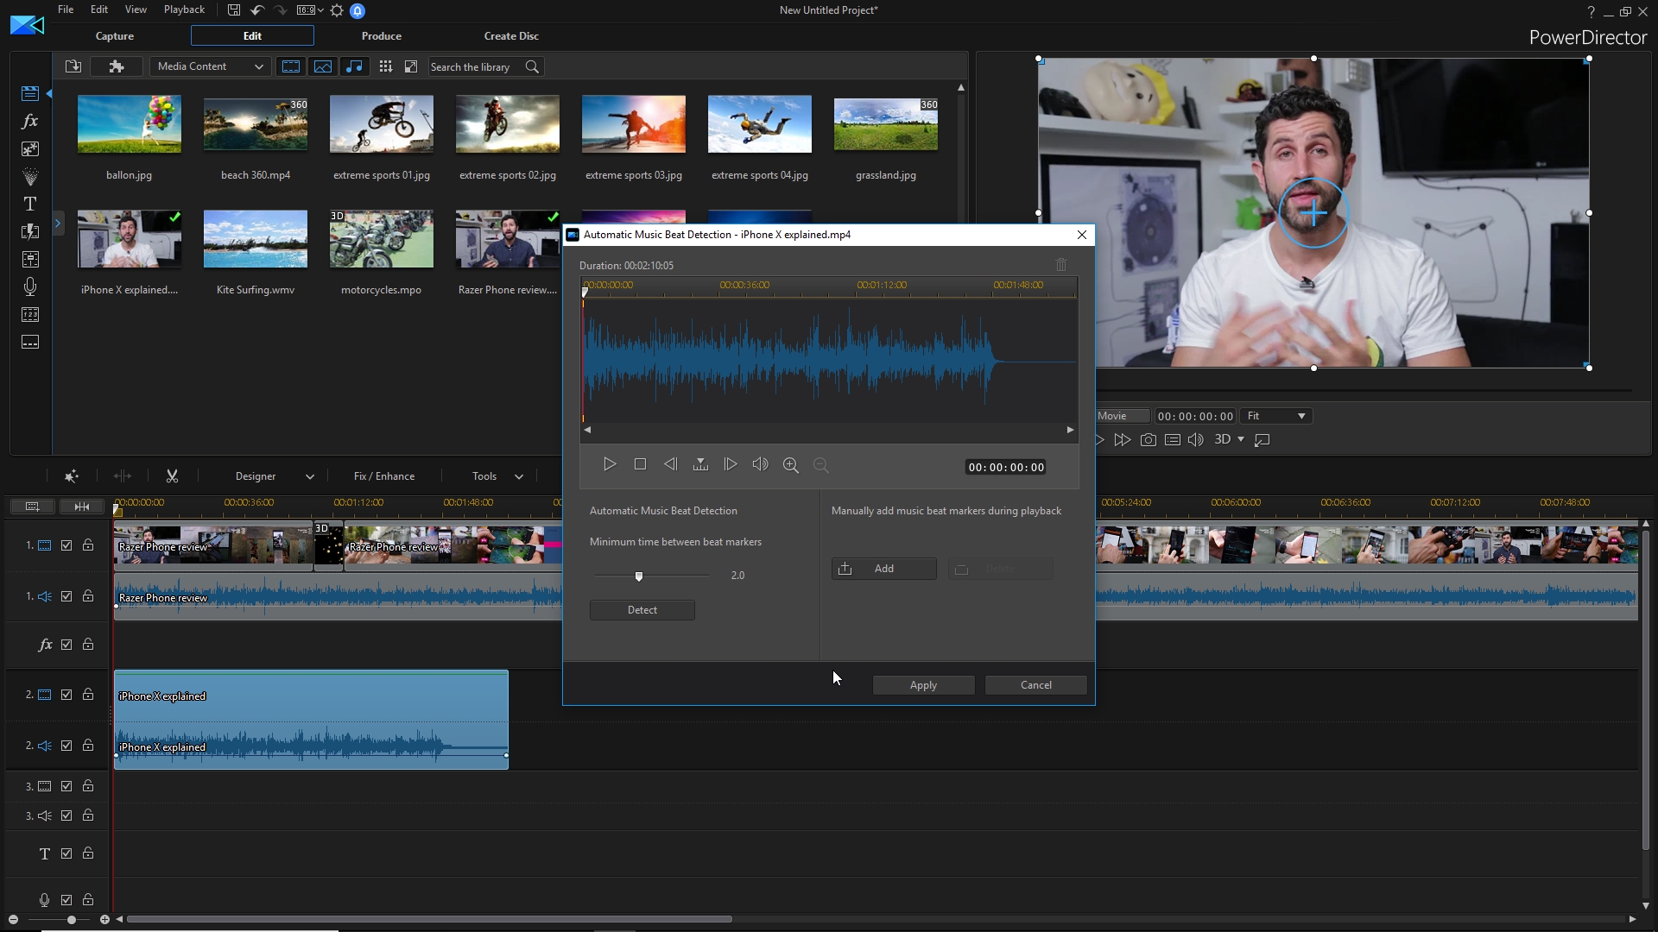1658x932 pixels.
Task: Select the audio mixer icon in left panel
Action: click(x=31, y=260)
